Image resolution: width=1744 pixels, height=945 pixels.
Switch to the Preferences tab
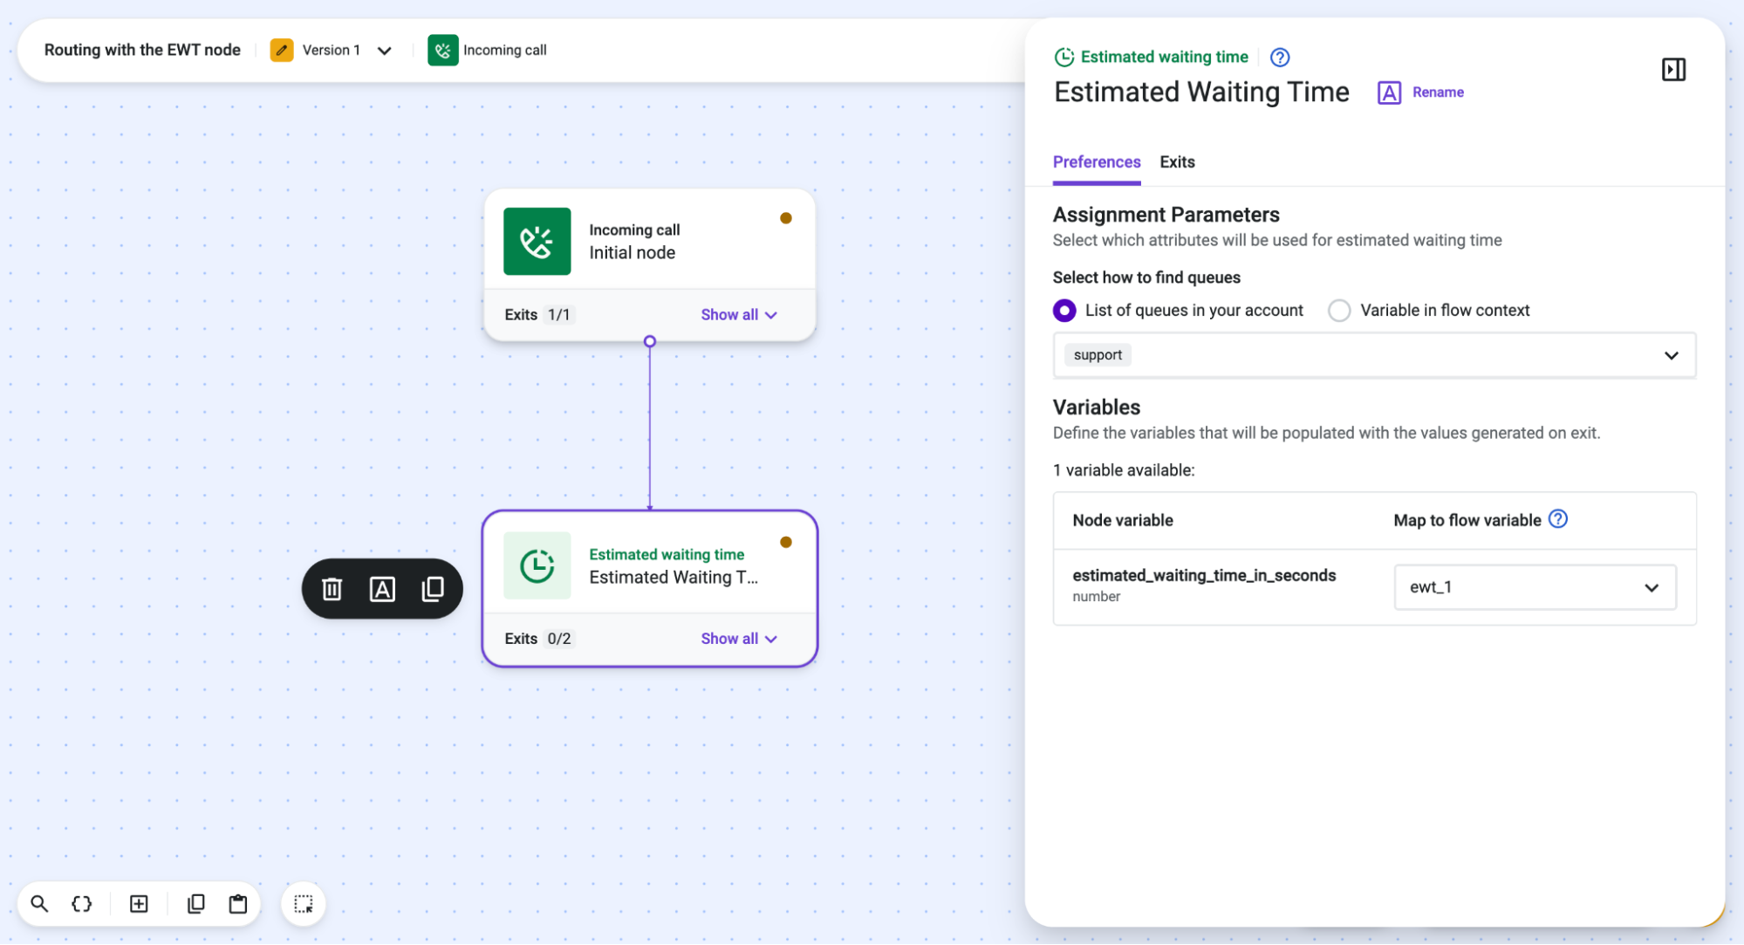[1096, 162]
